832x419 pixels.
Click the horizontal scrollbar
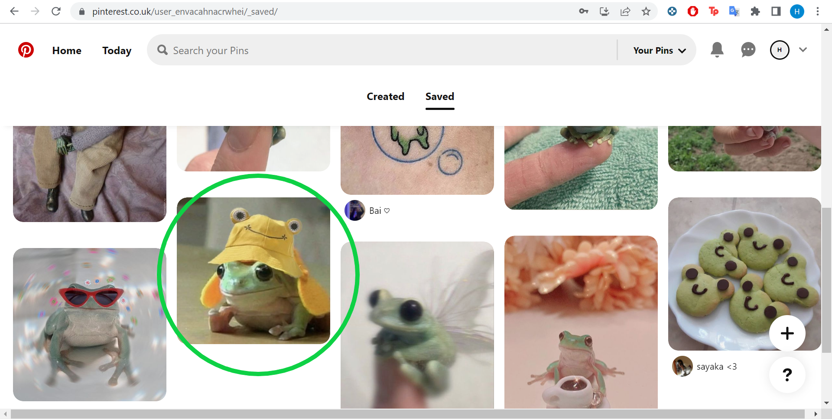[407, 414]
